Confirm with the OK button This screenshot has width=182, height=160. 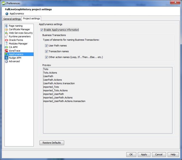click(x=131, y=154)
